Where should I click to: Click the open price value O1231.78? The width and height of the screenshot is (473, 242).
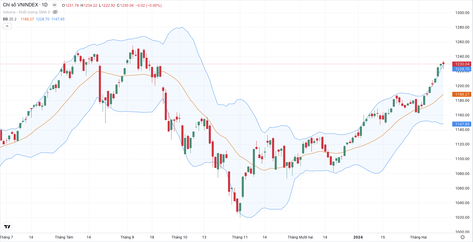(x=70, y=6)
